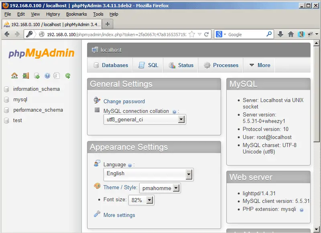Open the Query window icon in sidebar

pos(37,76)
